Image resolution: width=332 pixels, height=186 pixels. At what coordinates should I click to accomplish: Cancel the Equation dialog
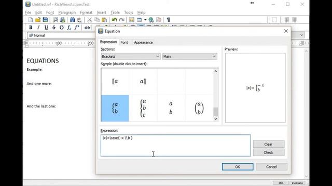pos(271,167)
